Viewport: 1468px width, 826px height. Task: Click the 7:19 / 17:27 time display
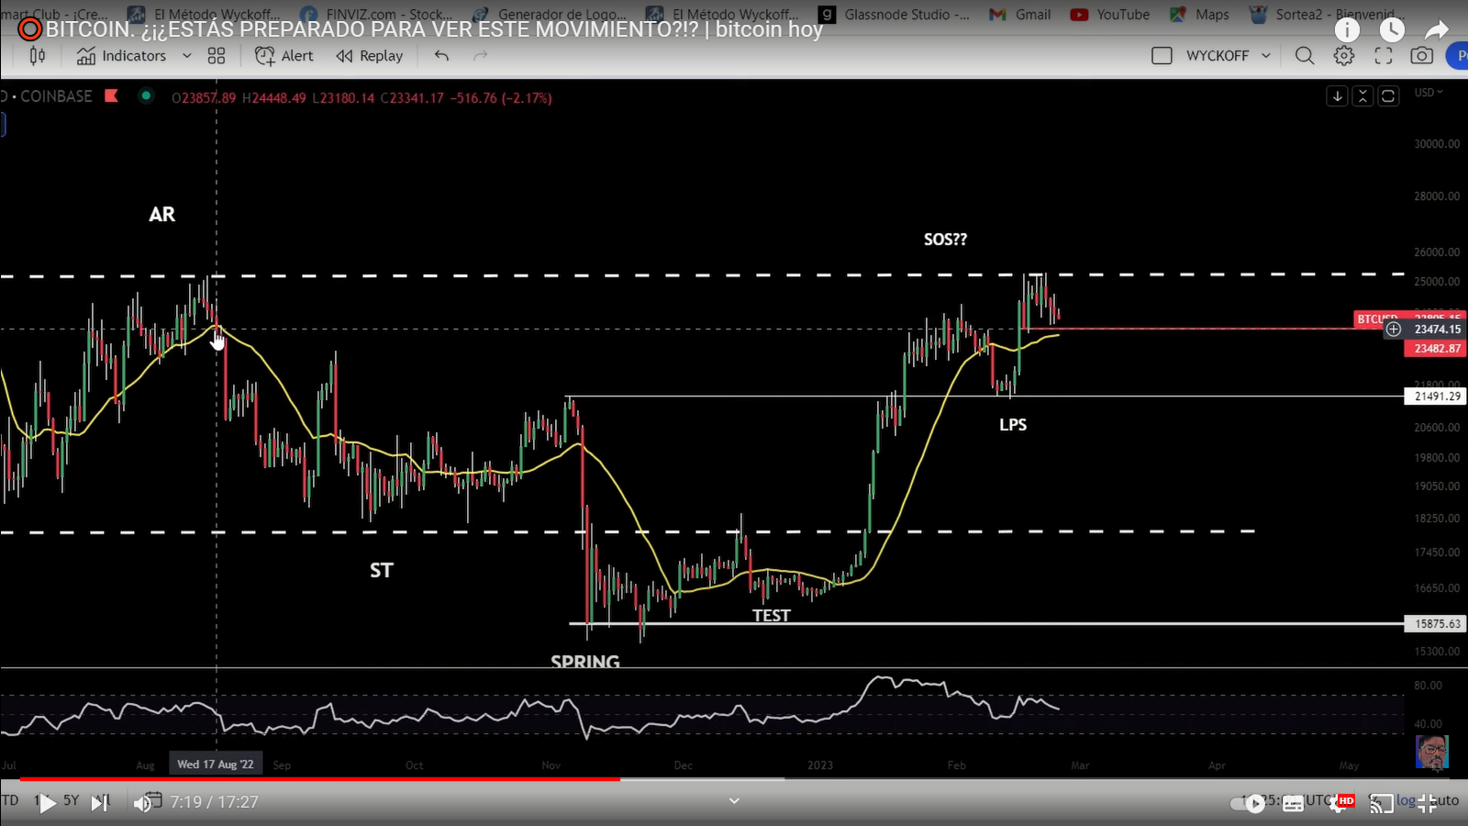214,802
